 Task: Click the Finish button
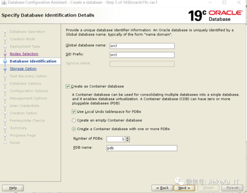click(x=208, y=188)
